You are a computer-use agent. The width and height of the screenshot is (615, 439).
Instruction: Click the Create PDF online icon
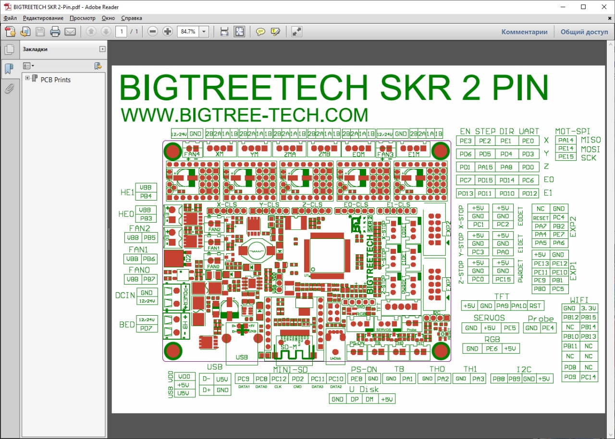(x=10, y=32)
